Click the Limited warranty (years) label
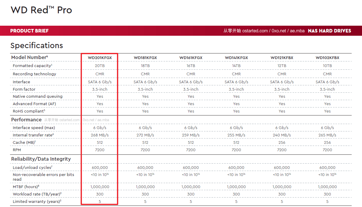Viewport: 362px width, 207px height. (x=37, y=201)
